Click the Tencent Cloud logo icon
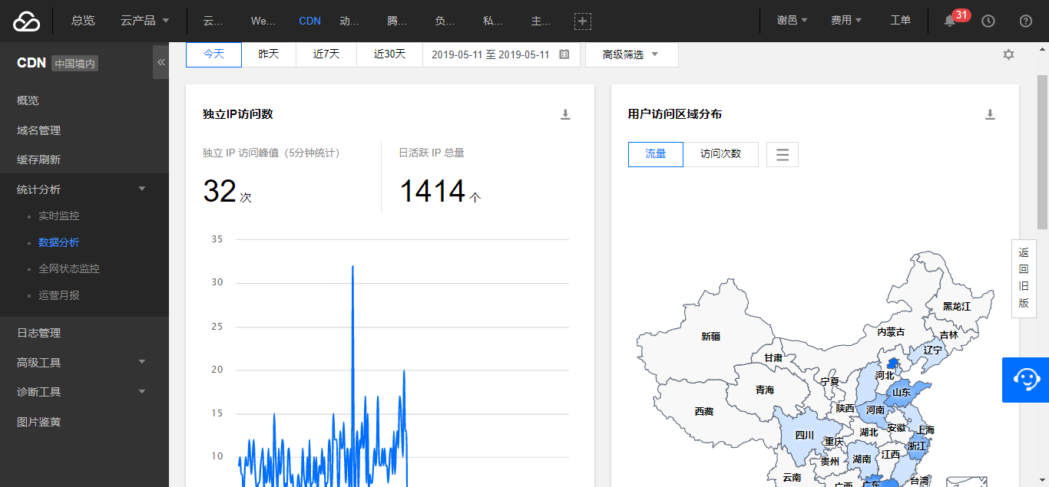 tap(26, 21)
